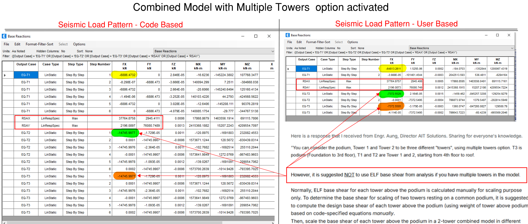The height and width of the screenshot is (224, 528).
Task: Select green -7372.5529 FX cell in right table
Action: tap(391, 94)
